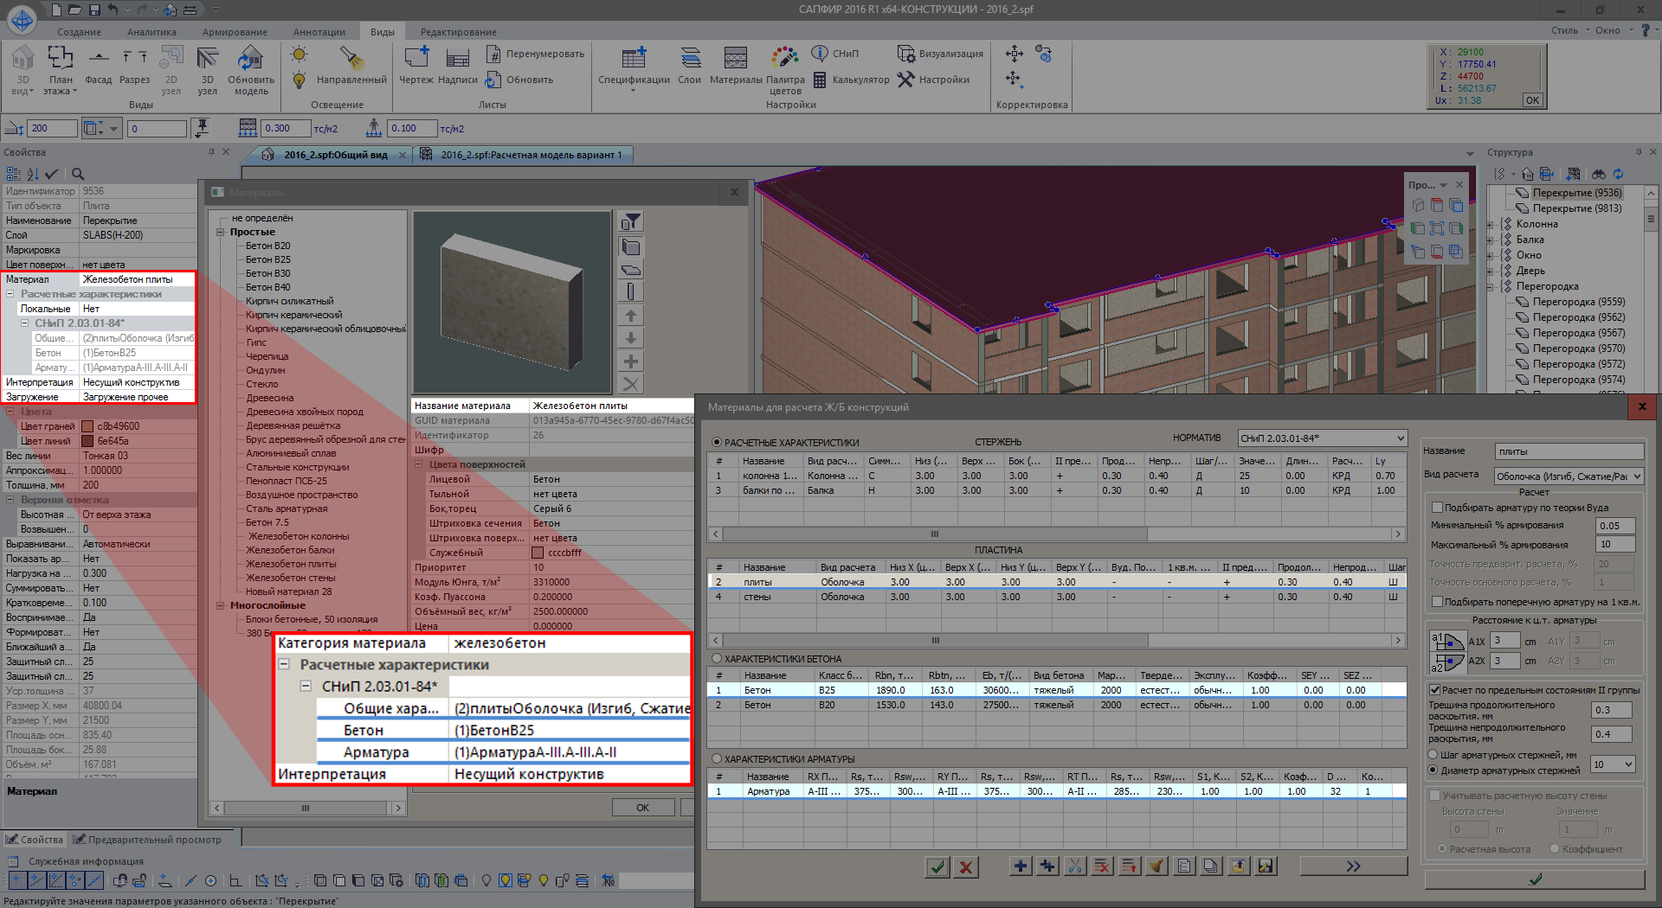Image resolution: width=1662 pixels, height=908 pixels.
Task: Click the Цвет граней color swatch
Action: click(x=87, y=426)
